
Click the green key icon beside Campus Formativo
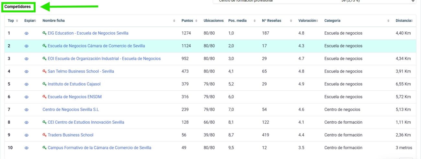44,148
